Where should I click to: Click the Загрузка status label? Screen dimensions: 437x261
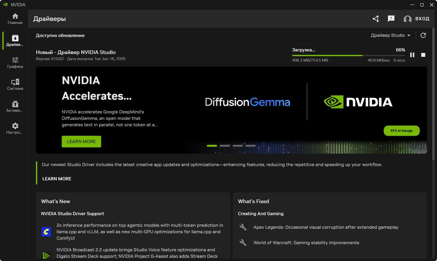click(x=304, y=50)
